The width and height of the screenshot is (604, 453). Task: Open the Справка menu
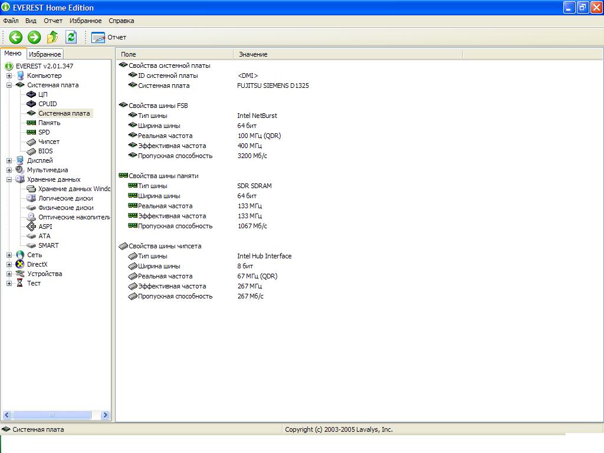tap(121, 21)
